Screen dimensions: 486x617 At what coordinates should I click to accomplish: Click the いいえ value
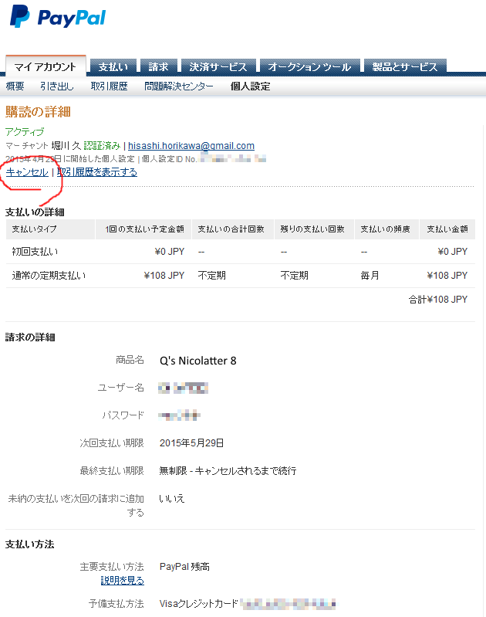click(172, 499)
